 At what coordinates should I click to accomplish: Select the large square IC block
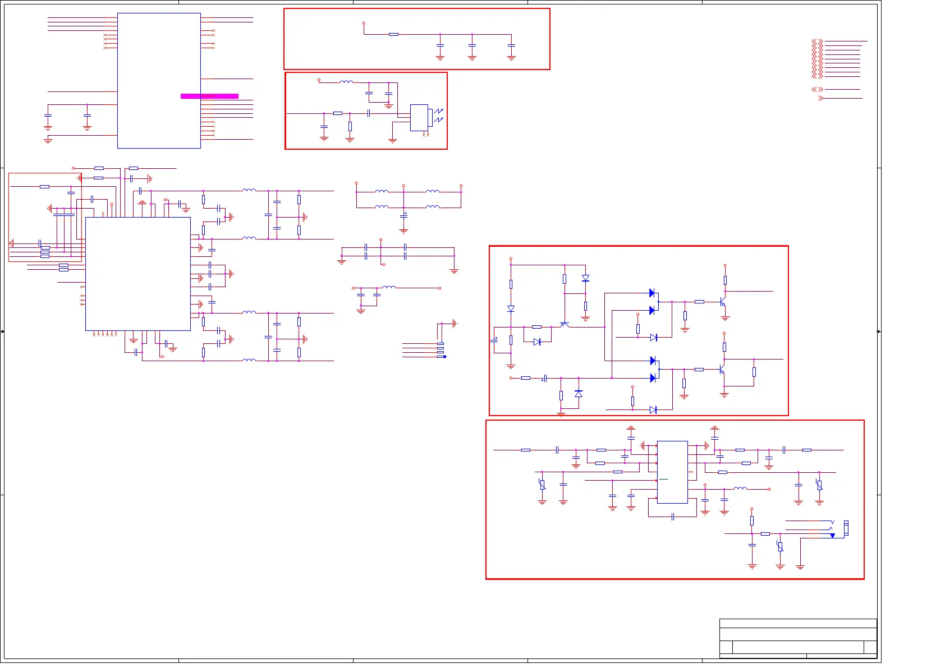138,274
